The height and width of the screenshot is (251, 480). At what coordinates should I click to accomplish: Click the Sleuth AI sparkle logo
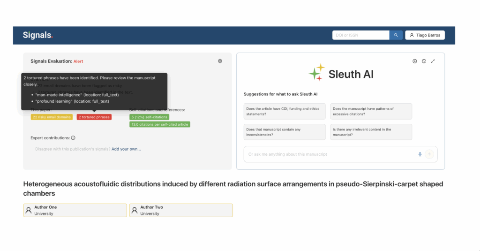[x=316, y=72]
